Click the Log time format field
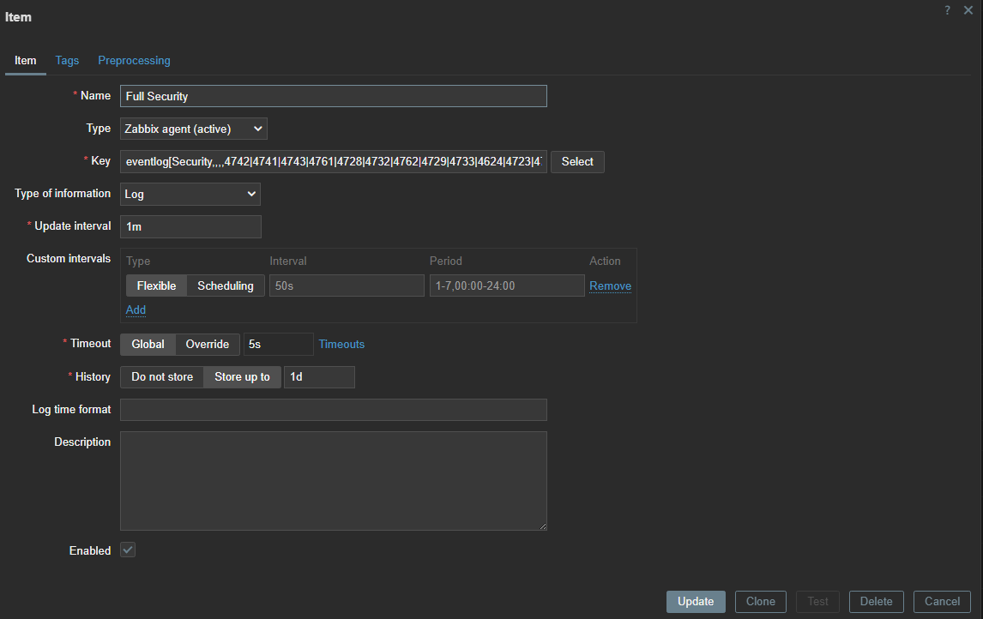983x619 pixels. coord(334,409)
